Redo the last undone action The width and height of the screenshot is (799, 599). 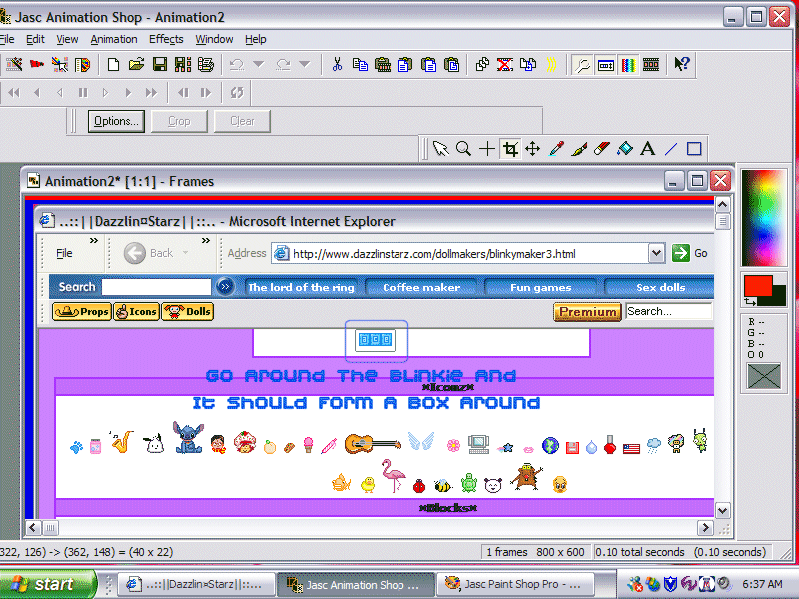coord(283,64)
